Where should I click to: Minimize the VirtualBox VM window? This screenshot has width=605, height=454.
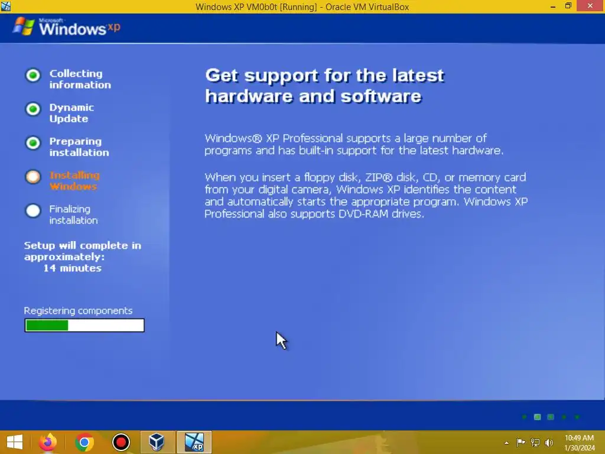pos(553,7)
